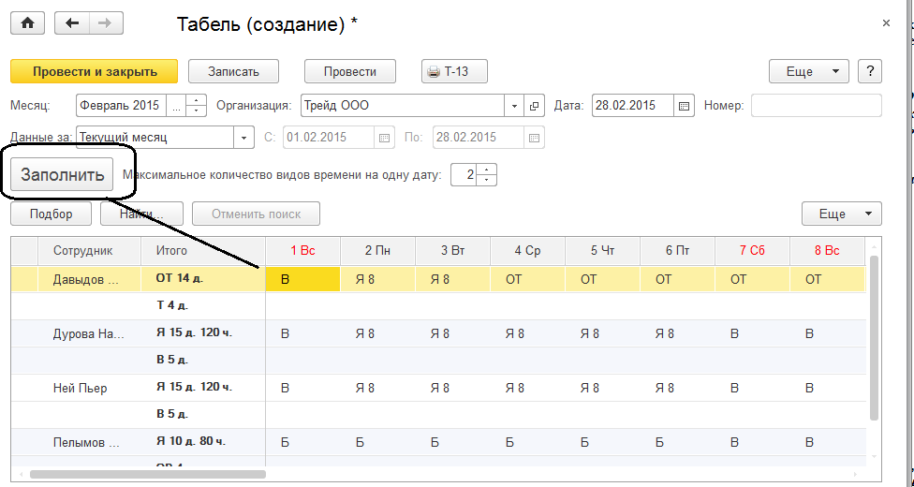This screenshot has height=487, width=914.
Task: Increase the Месяц stepper value
Action: tap(197, 100)
